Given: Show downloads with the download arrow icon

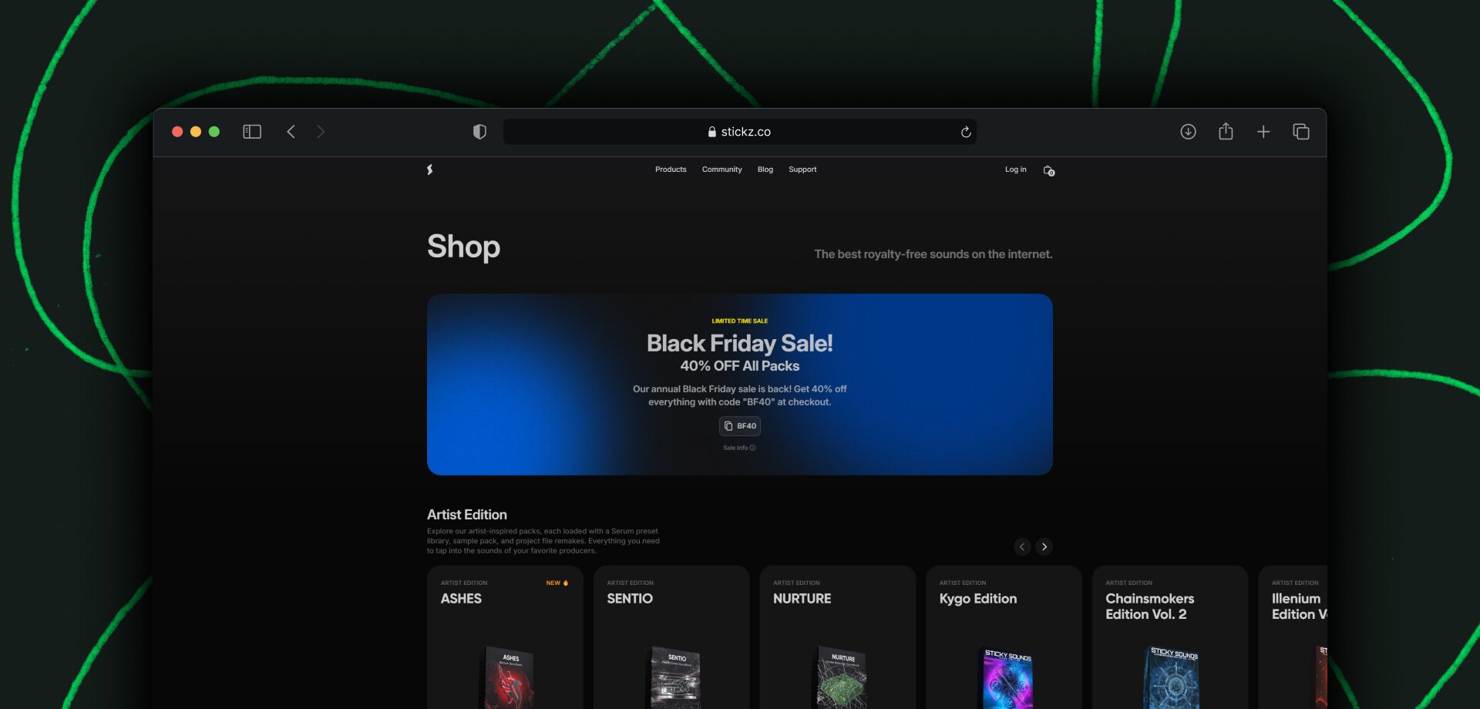Looking at the screenshot, I should coord(1188,132).
